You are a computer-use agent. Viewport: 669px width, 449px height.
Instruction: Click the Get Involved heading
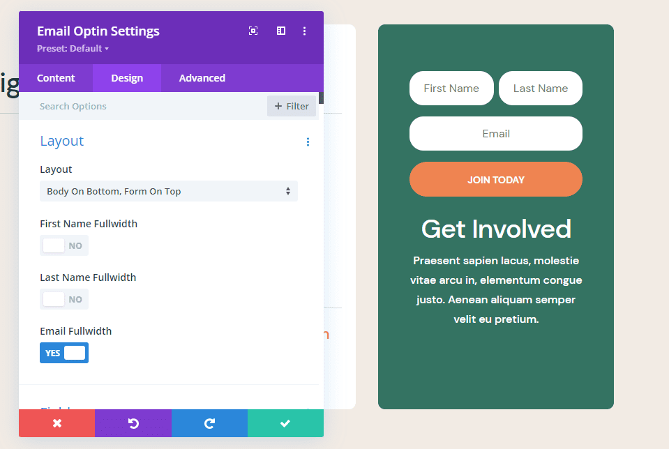495,229
